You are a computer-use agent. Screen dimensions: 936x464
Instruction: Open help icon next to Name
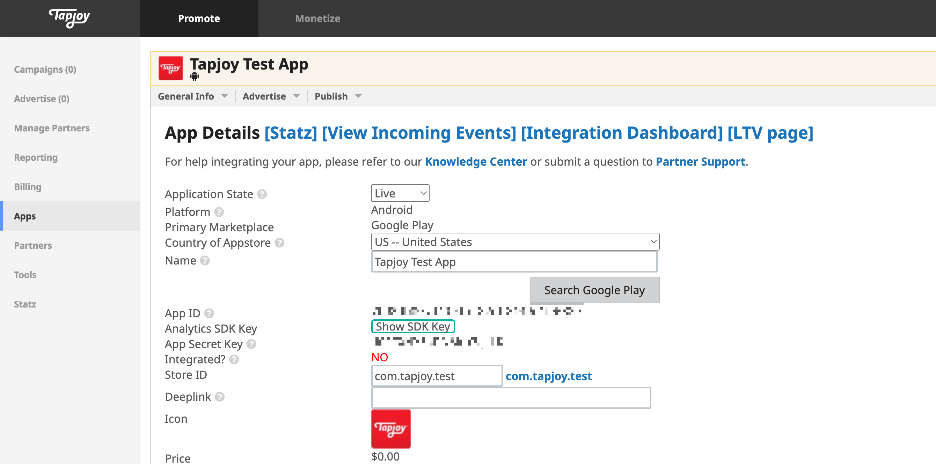[205, 261]
